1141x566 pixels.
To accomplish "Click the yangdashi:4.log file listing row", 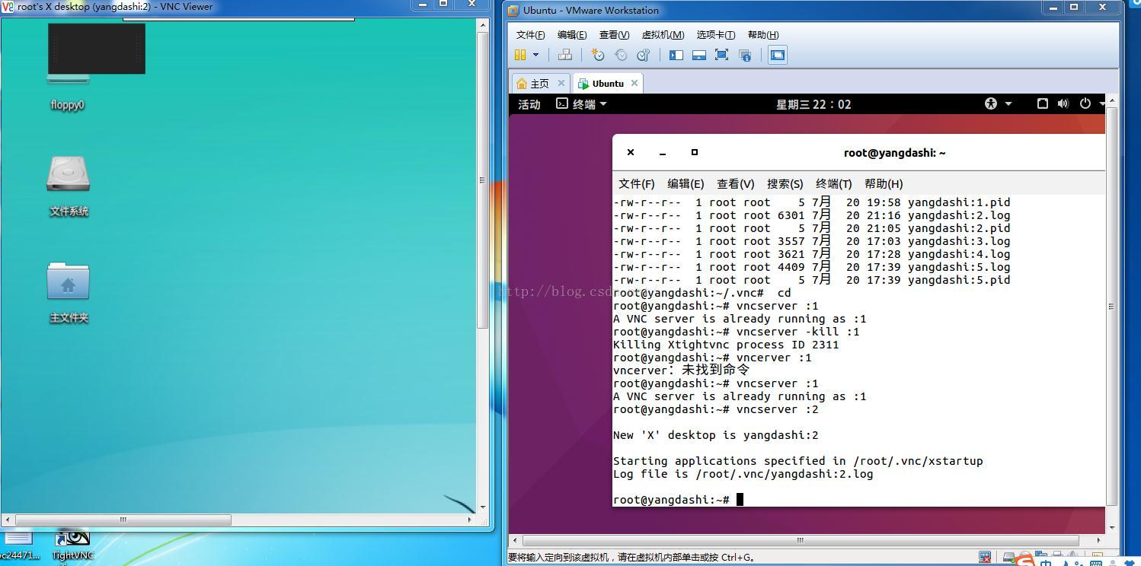I will (811, 254).
